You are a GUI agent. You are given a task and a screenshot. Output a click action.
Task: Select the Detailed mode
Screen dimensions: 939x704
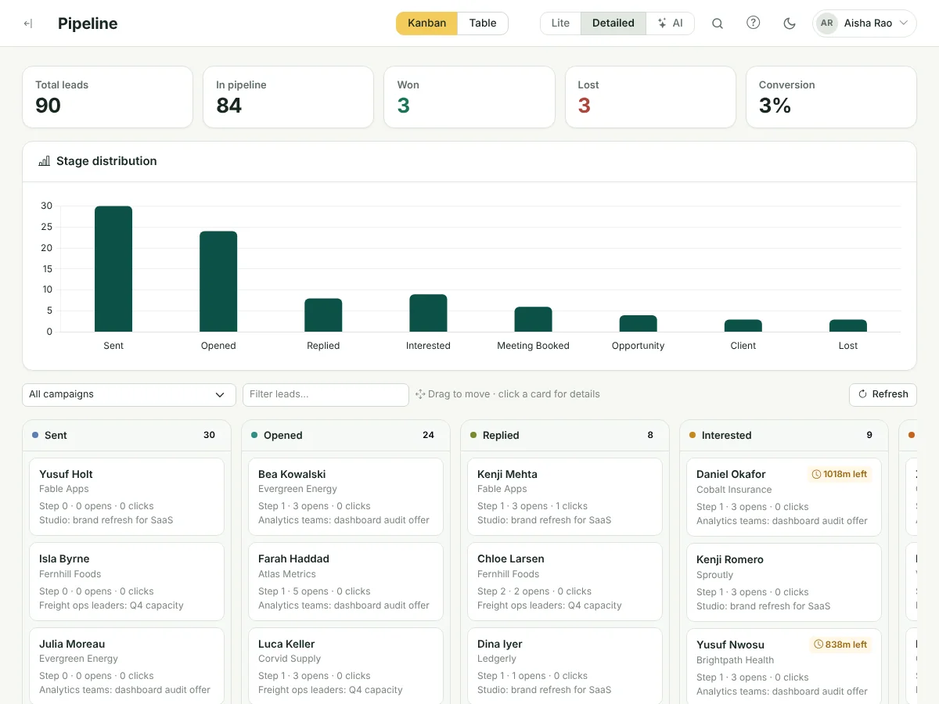tap(613, 23)
